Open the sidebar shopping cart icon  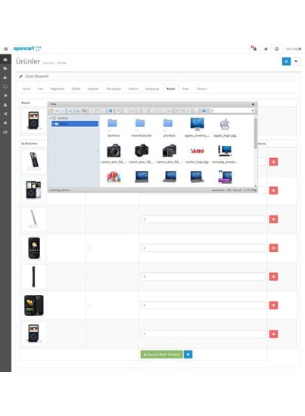click(x=5, y=96)
